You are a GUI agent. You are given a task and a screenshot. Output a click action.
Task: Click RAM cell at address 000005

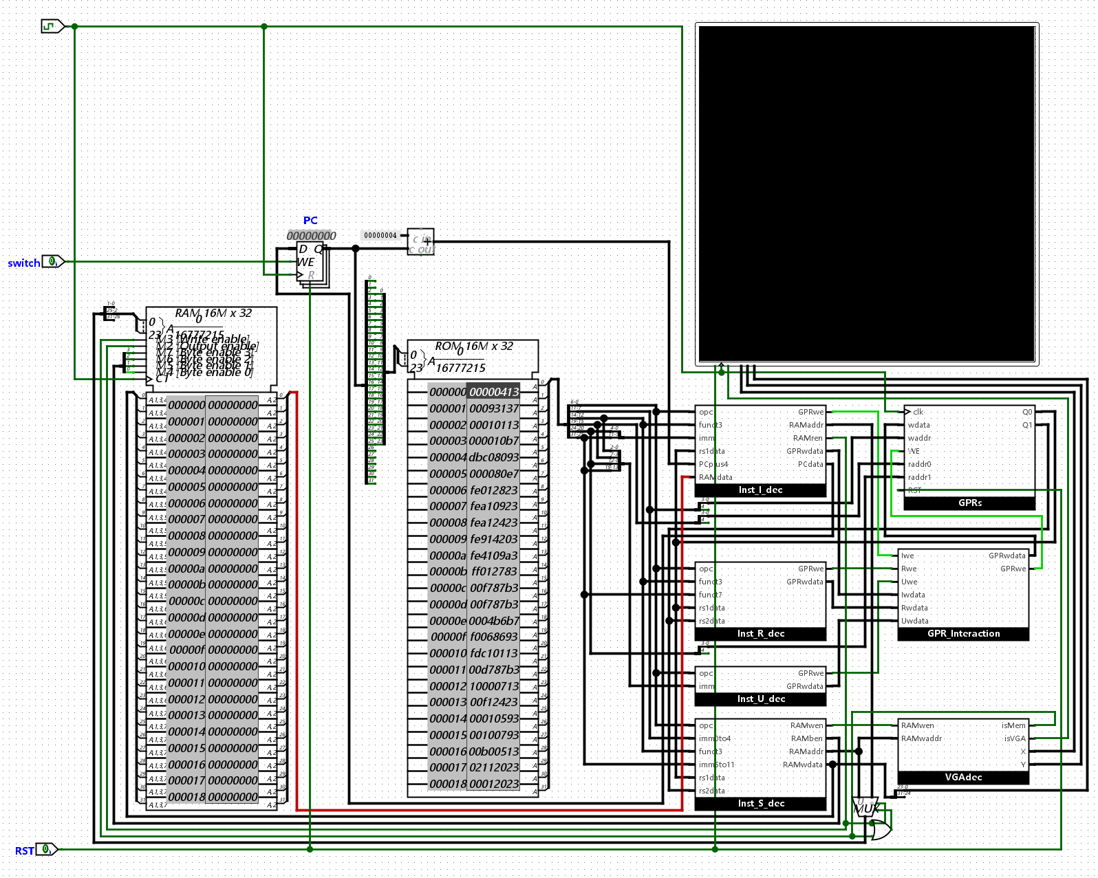pos(233,487)
